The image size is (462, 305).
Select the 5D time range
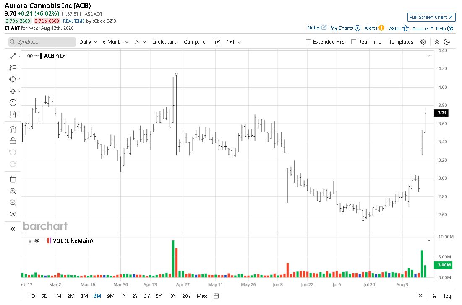tap(44, 296)
